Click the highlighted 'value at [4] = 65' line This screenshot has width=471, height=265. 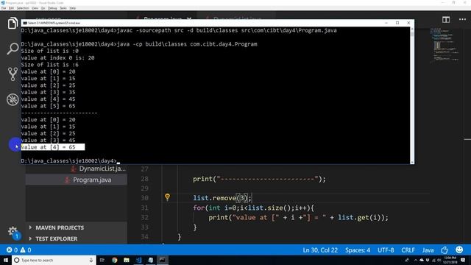coord(52,147)
